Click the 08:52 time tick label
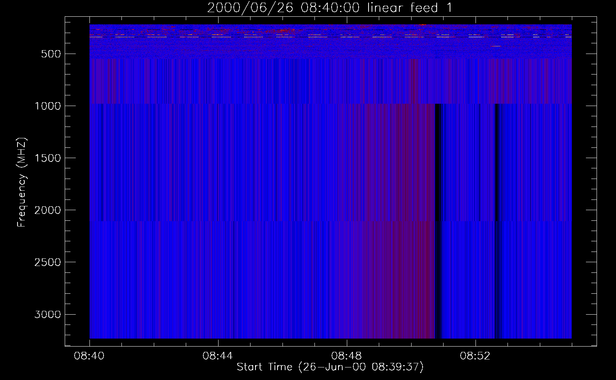Screen dimensions: 616x380 click(475, 356)
